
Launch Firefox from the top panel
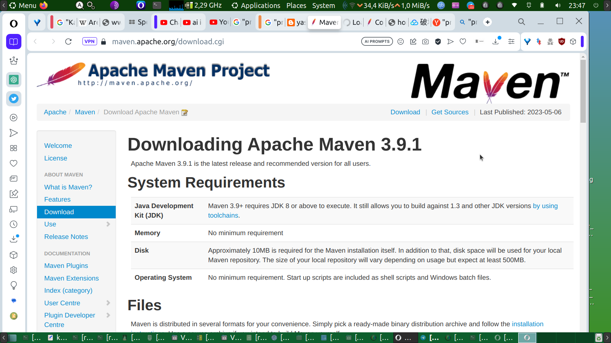tap(44, 5)
